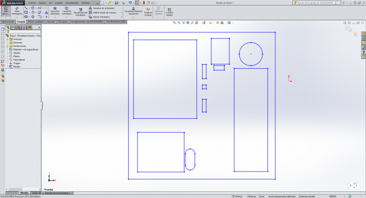The image size is (366, 198).
Task: Click the Save document icon
Action: click(116, 3)
